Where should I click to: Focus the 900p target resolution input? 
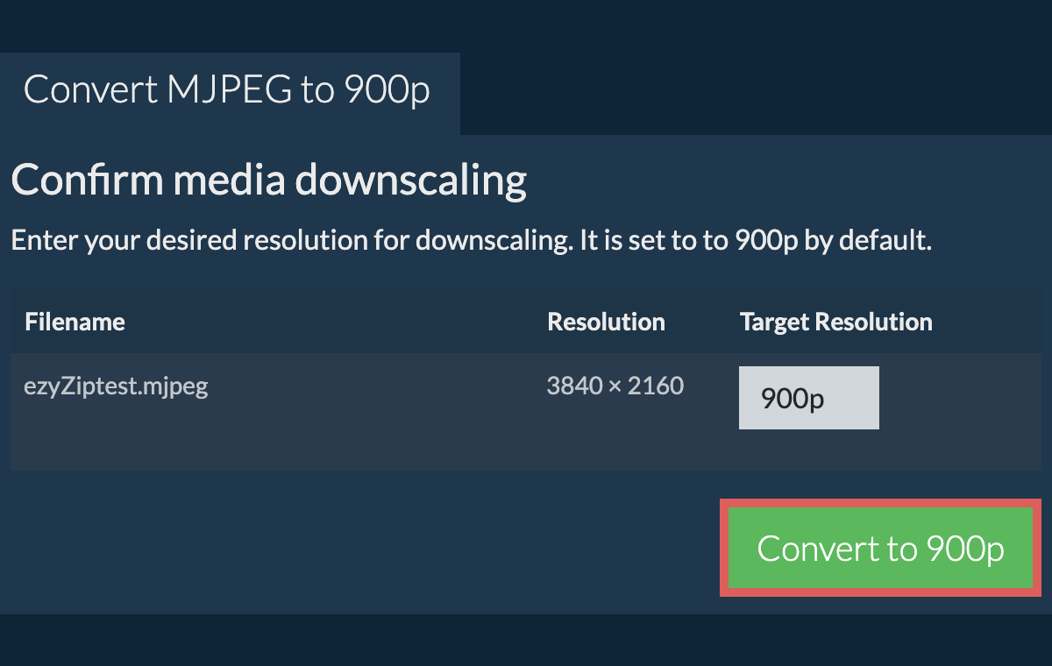[x=808, y=398]
